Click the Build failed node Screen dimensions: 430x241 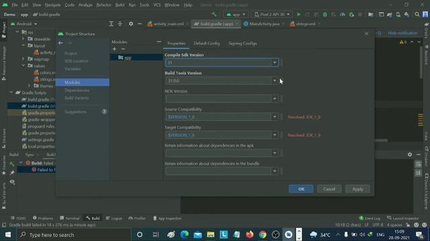pos(39,163)
